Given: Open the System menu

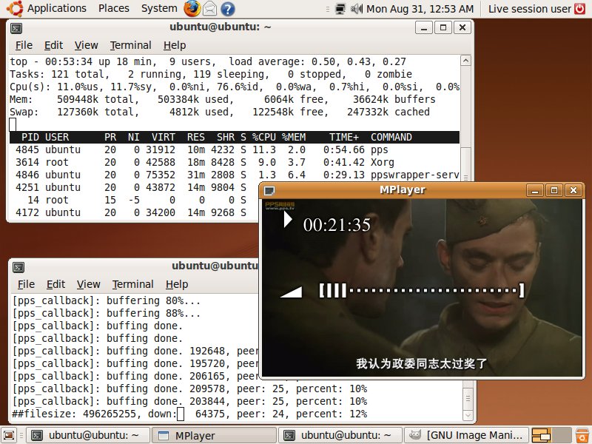Looking at the screenshot, I should tap(159, 8).
